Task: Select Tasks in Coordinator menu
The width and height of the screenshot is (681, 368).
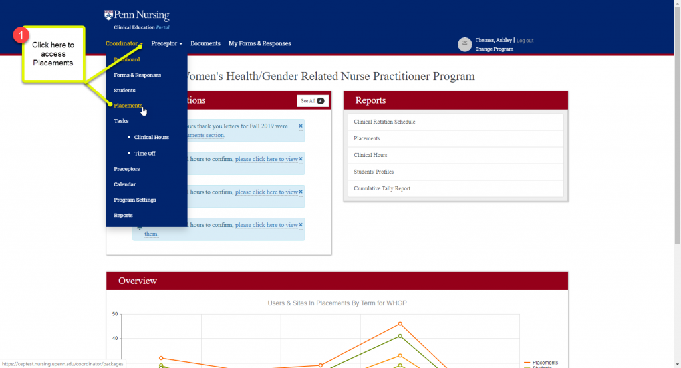Action: point(121,121)
